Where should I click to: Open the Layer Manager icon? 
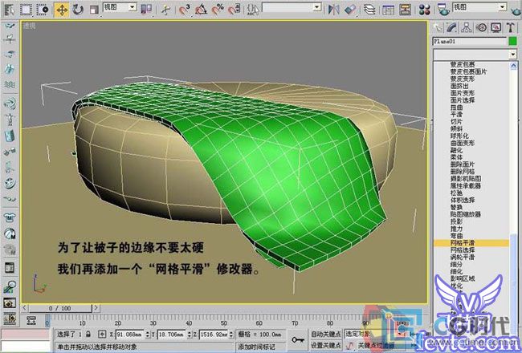369,10
